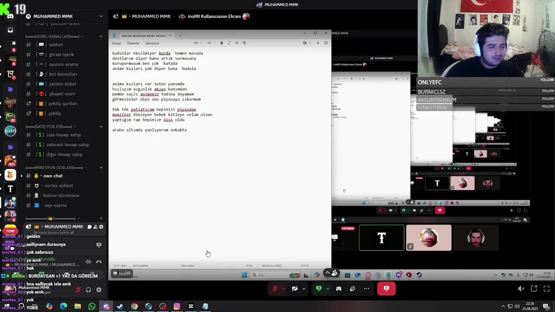Open server menu dropdown MUHAMMED MMK

101,16
